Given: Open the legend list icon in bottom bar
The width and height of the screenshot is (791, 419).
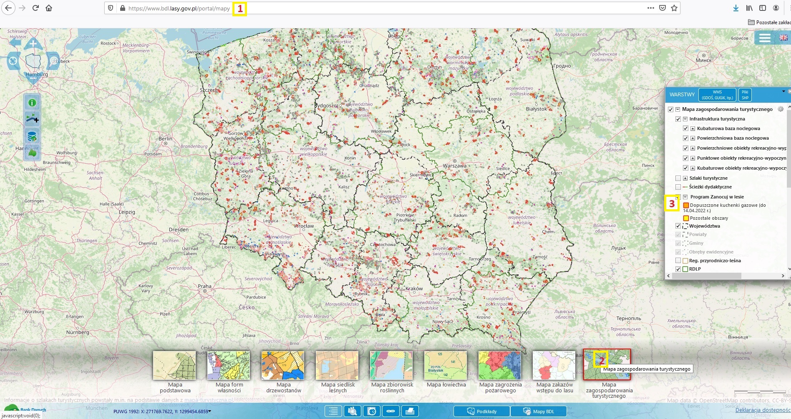Looking at the screenshot, I should coord(333,411).
